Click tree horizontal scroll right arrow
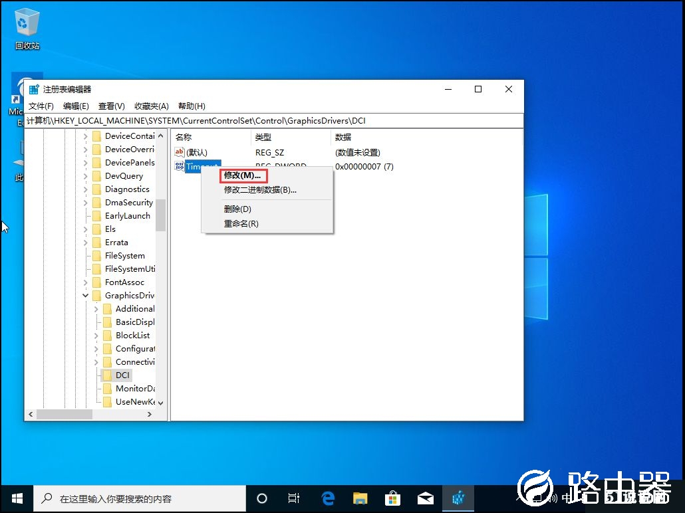The height and width of the screenshot is (513, 685). point(150,415)
